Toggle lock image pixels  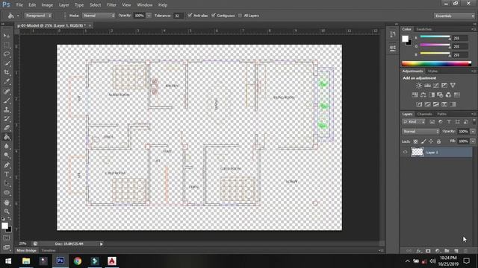coord(423,141)
